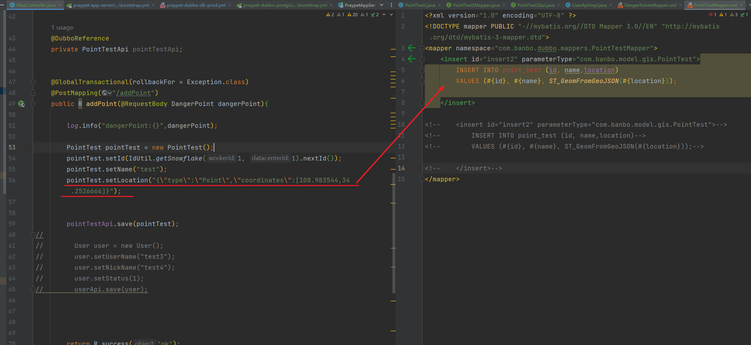The width and height of the screenshot is (751, 345).
Task: Open the PointTest2.java tab
Action: [420, 5]
